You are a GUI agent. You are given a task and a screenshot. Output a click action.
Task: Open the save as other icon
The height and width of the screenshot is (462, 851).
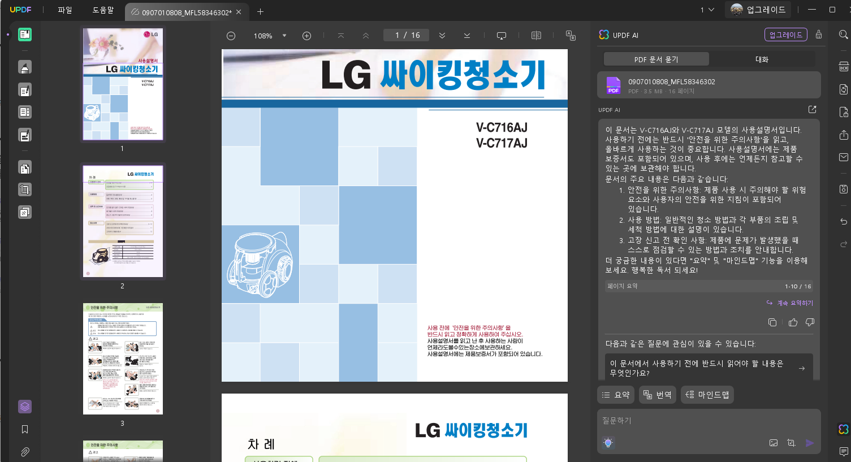click(843, 189)
